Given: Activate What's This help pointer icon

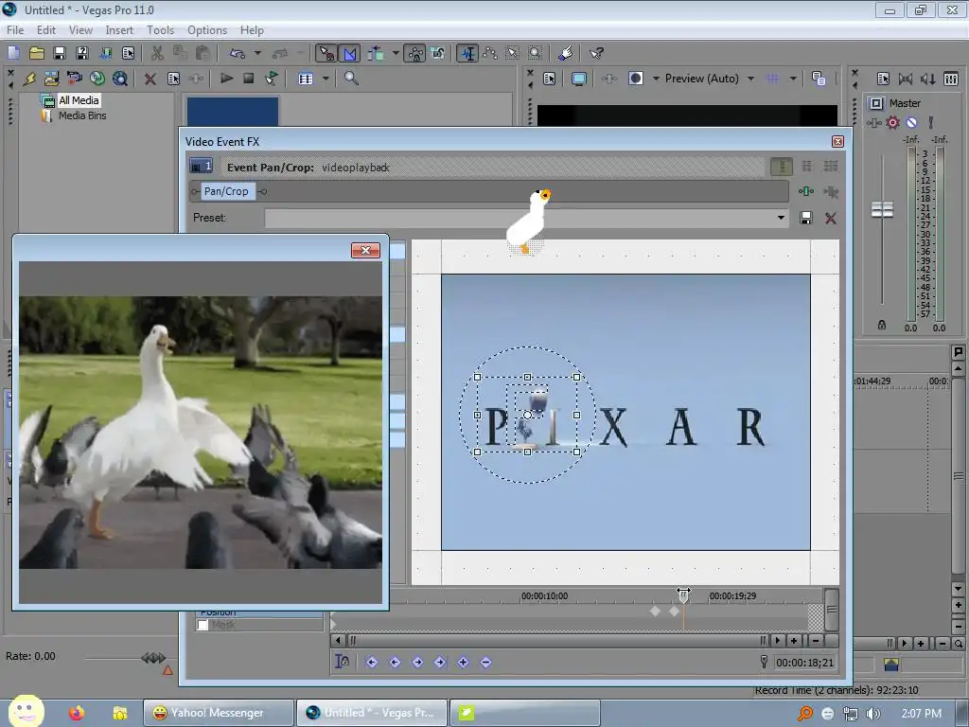Looking at the screenshot, I should pos(596,53).
